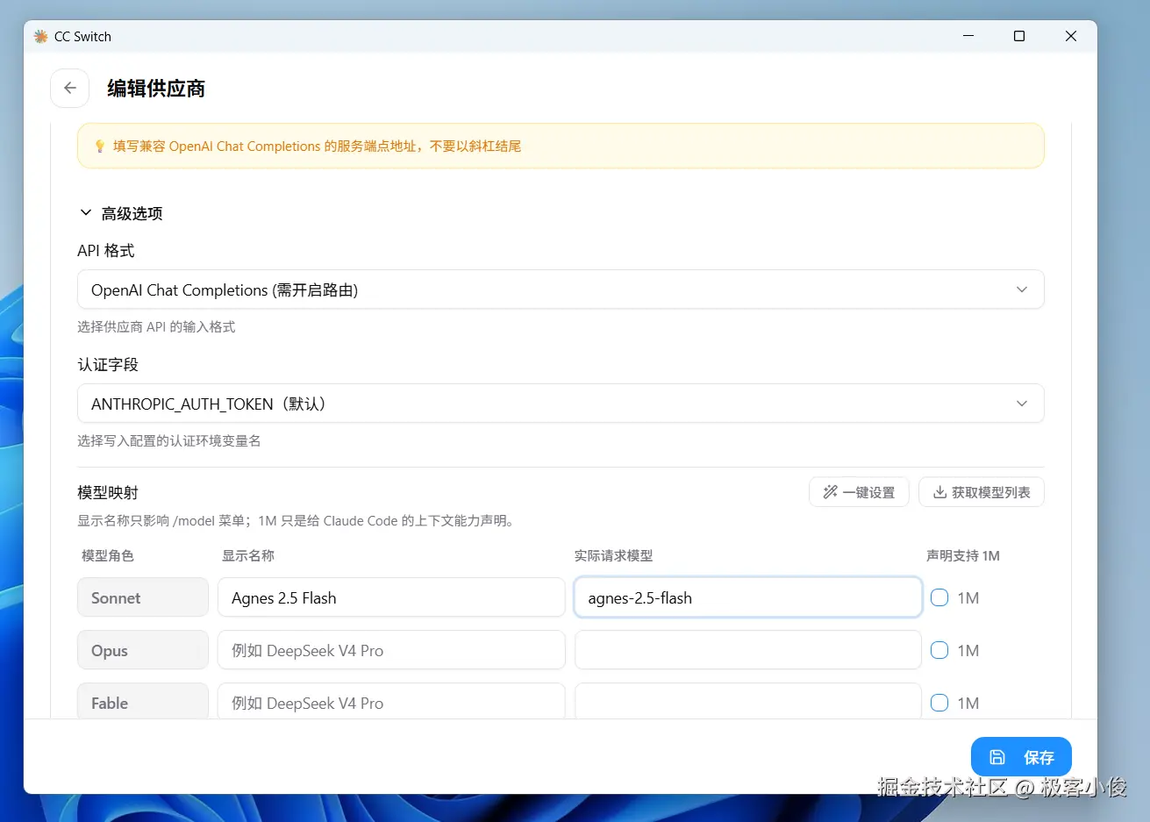Click the 获取模型列表 button

click(x=982, y=492)
